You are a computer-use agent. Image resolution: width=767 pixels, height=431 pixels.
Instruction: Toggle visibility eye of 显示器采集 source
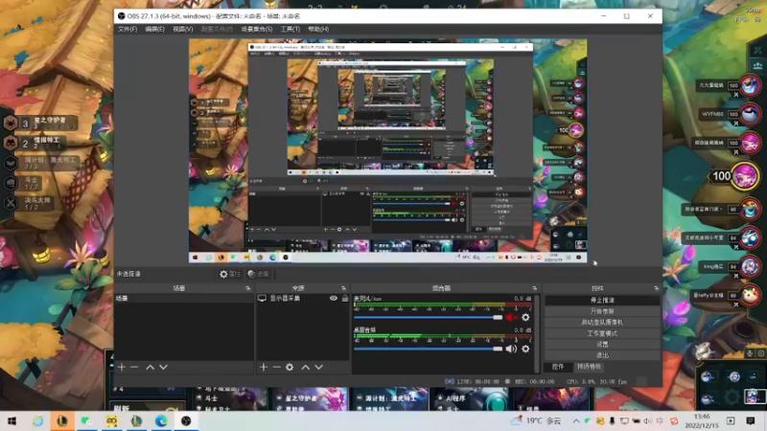click(x=333, y=298)
